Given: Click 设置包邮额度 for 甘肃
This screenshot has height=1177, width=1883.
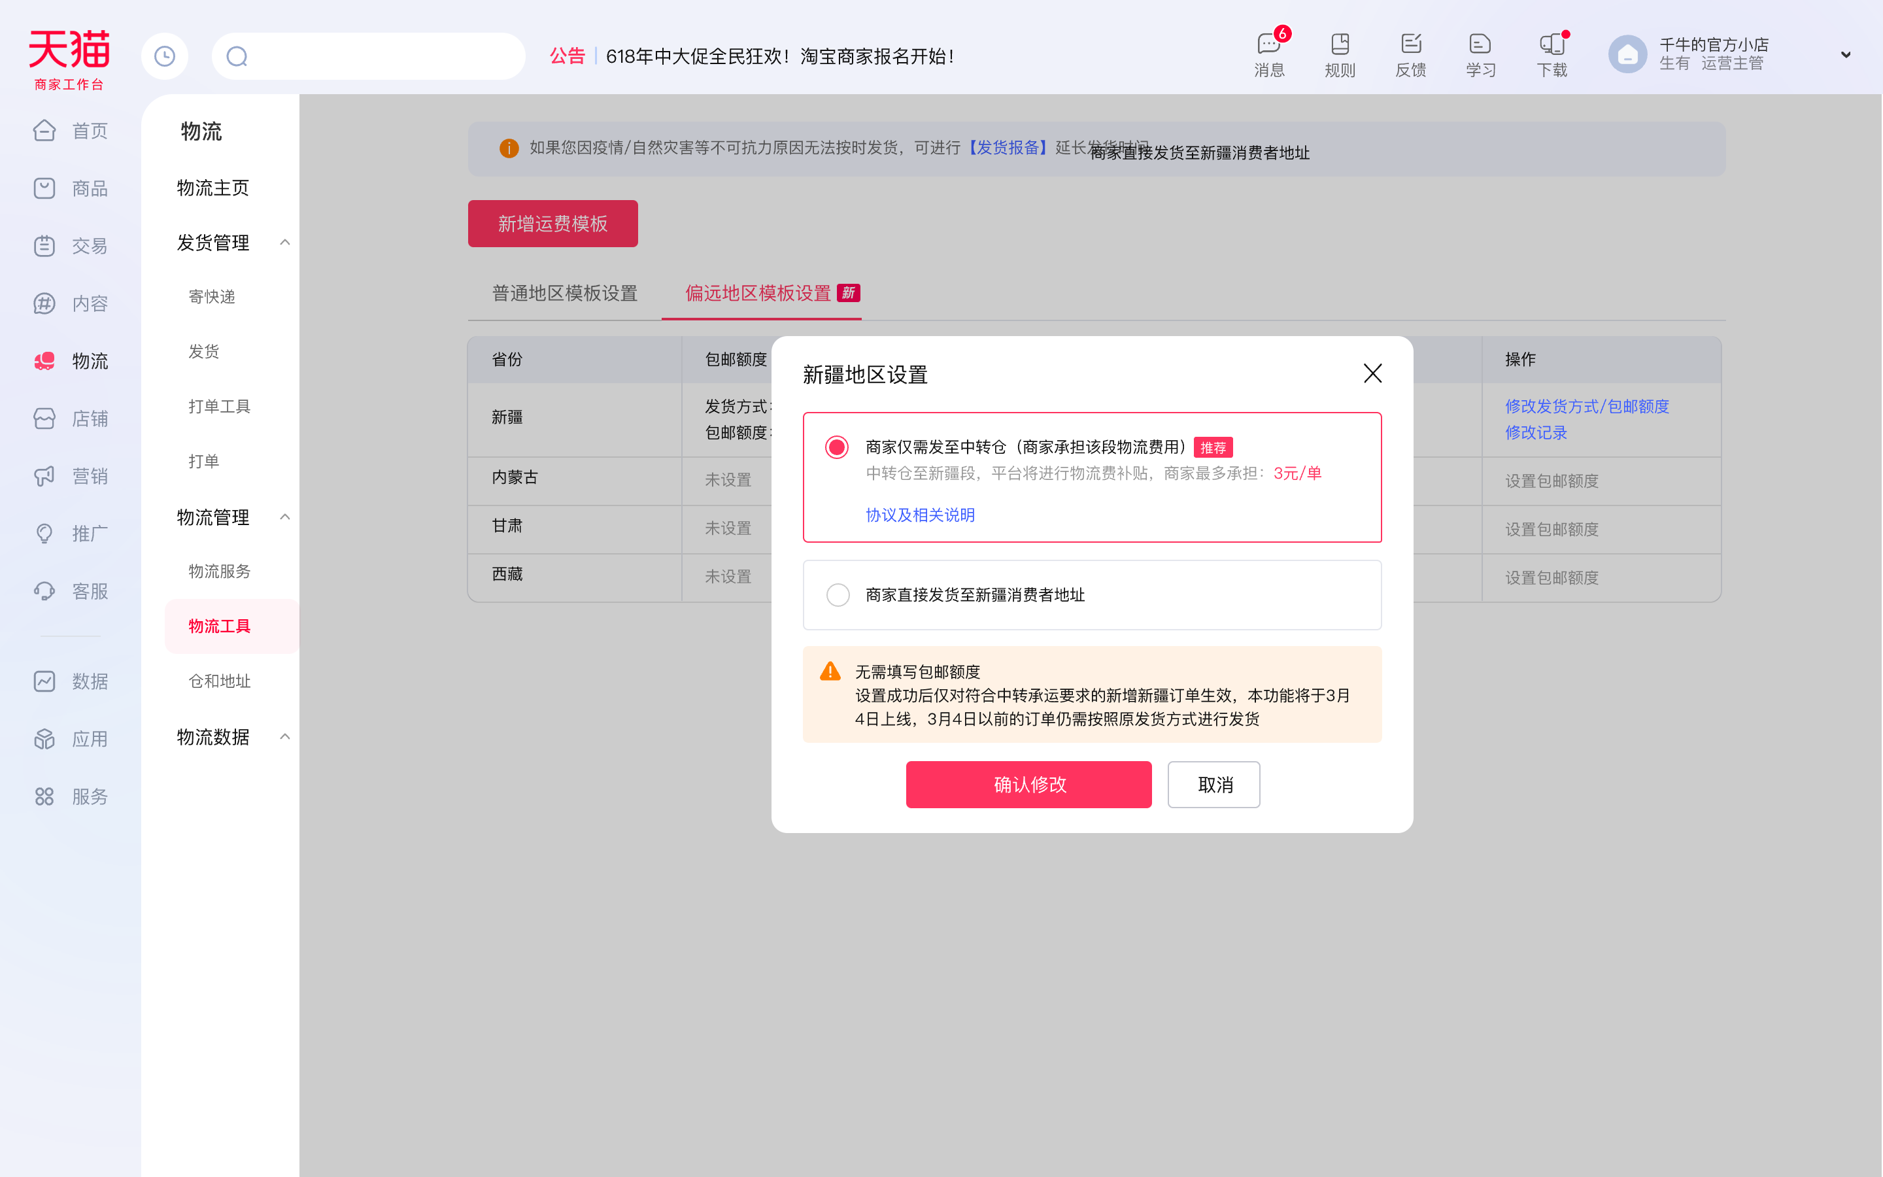Looking at the screenshot, I should point(1552,530).
